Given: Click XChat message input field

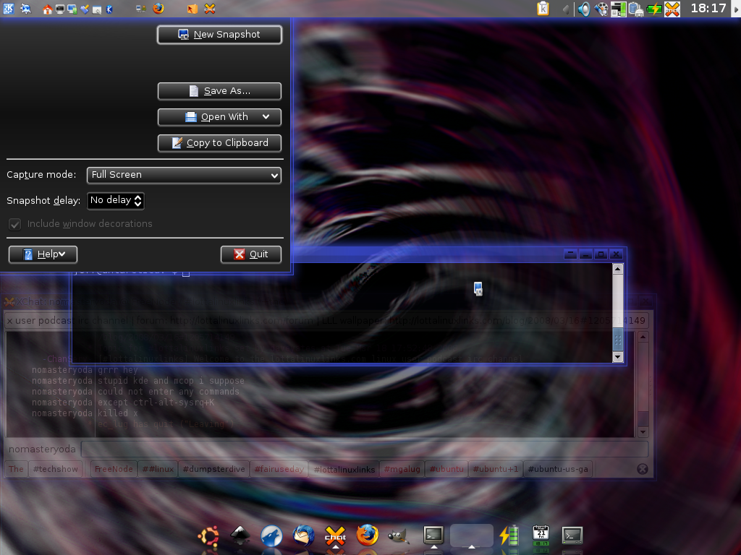Looking at the screenshot, I should (365, 449).
